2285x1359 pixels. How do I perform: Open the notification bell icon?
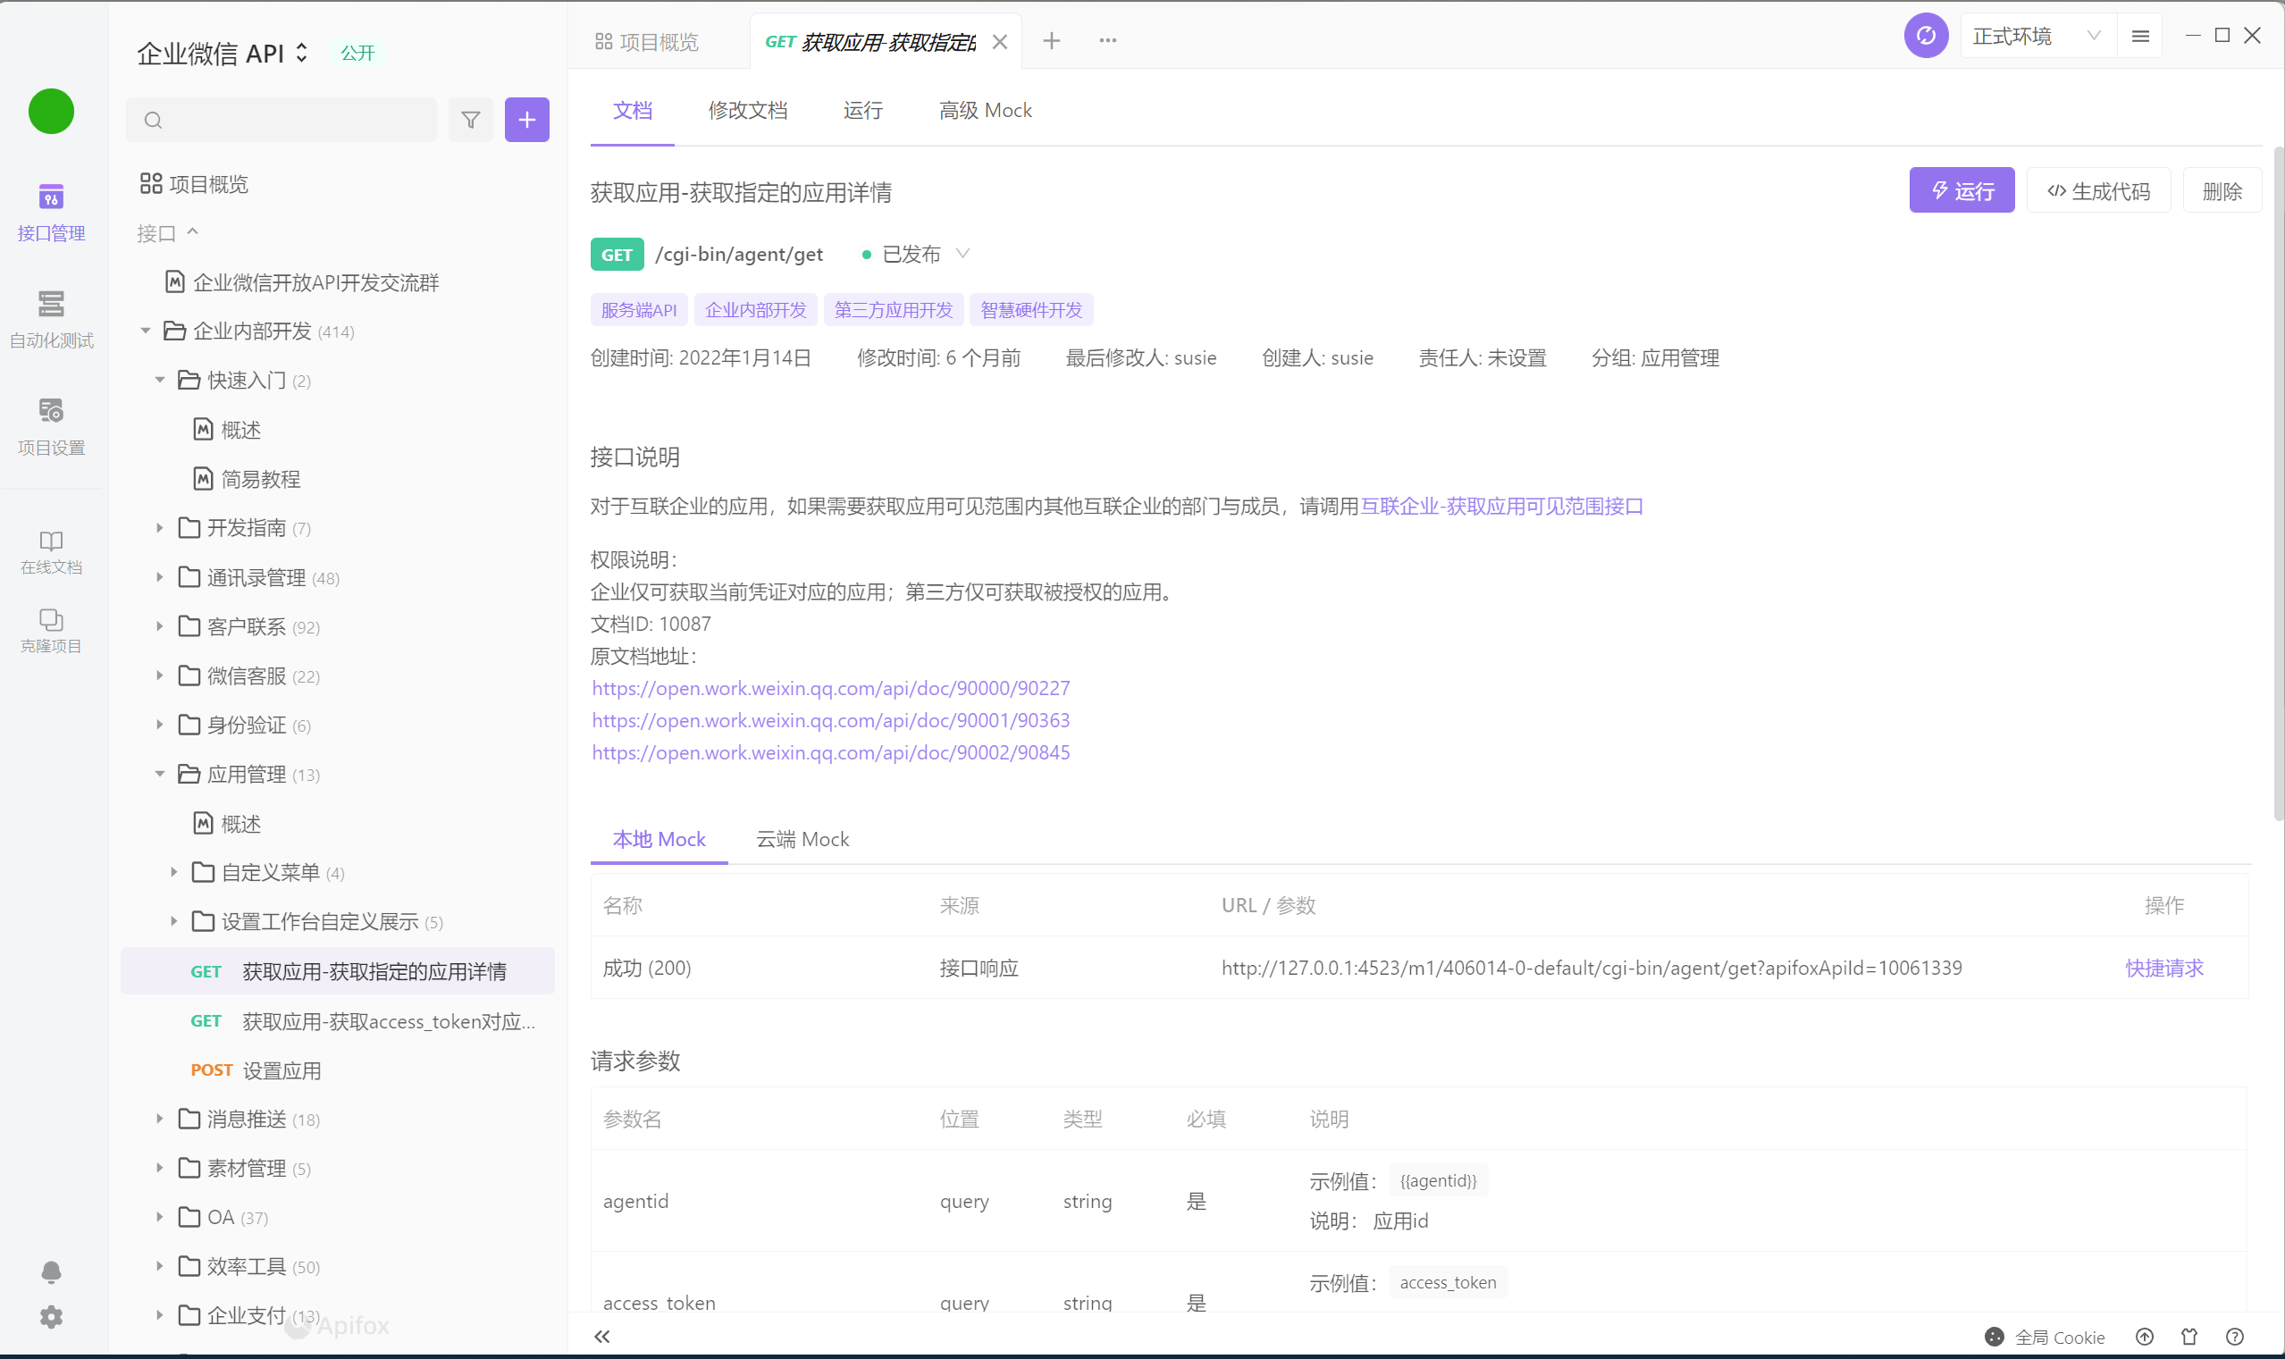50,1272
